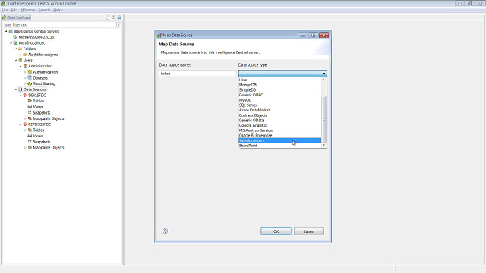The width and height of the screenshot is (486, 273).
Task: Collapse the root@localhost server node
Action: [11, 43]
